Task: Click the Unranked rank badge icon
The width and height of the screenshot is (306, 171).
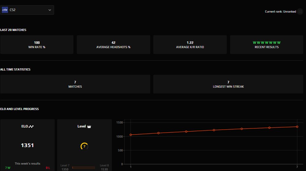Action: tap(300, 11)
